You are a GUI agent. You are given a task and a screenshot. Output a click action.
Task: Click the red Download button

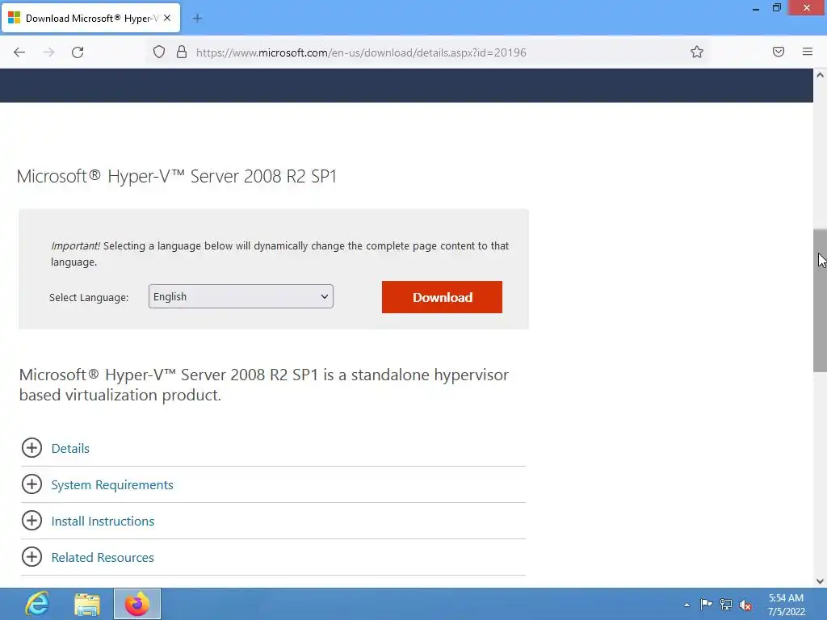click(x=442, y=297)
